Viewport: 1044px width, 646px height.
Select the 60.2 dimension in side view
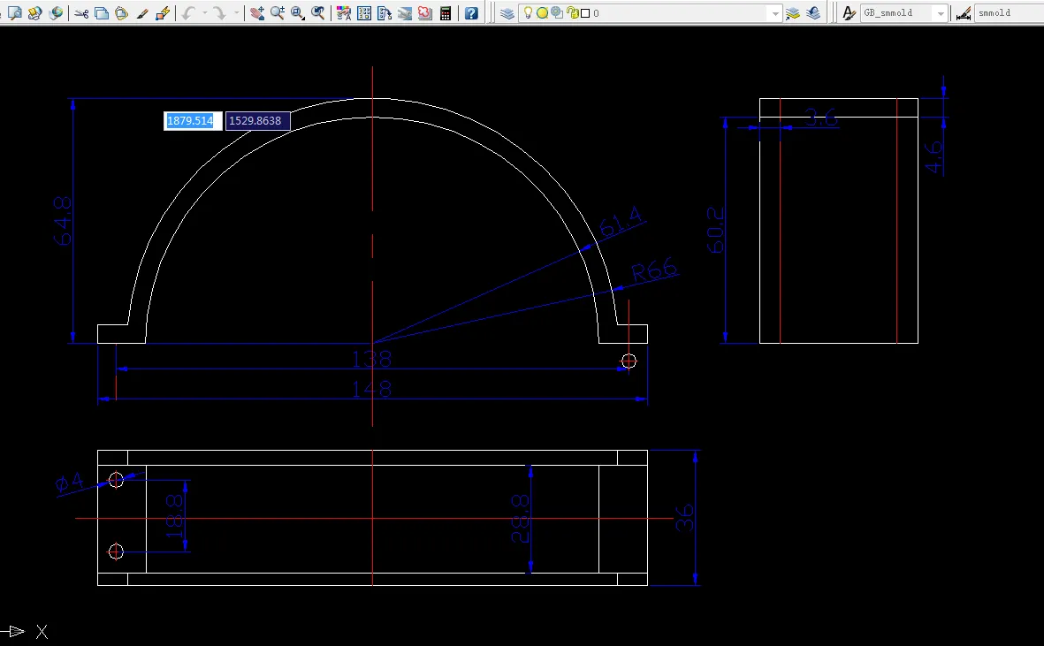[x=716, y=230]
